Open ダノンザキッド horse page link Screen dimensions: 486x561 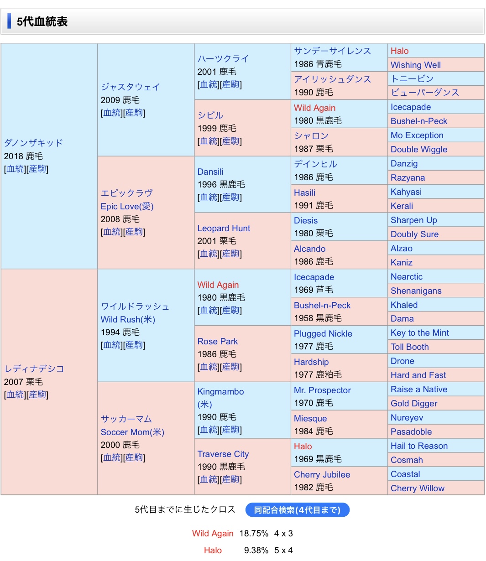[x=33, y=143]
